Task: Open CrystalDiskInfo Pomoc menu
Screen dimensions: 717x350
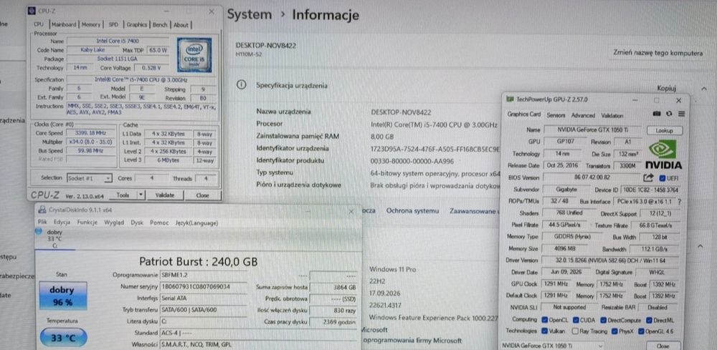Action: (160, 223)
